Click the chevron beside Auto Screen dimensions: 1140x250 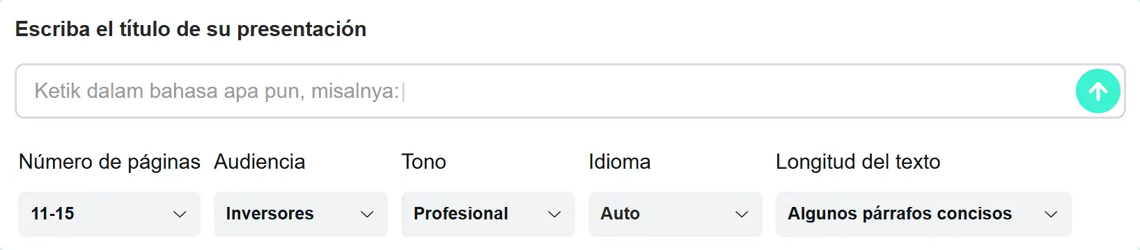click(742, 214)
